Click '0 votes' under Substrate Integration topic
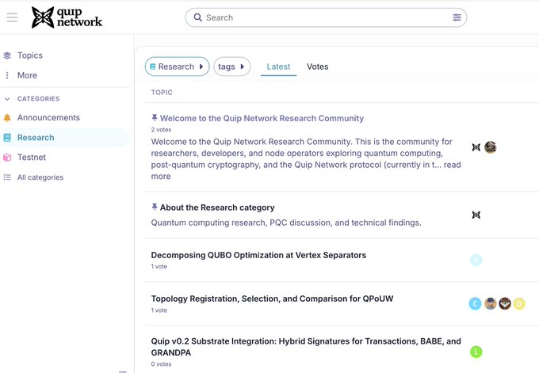Viewport: 539px width, 373px height. (161, 364)
